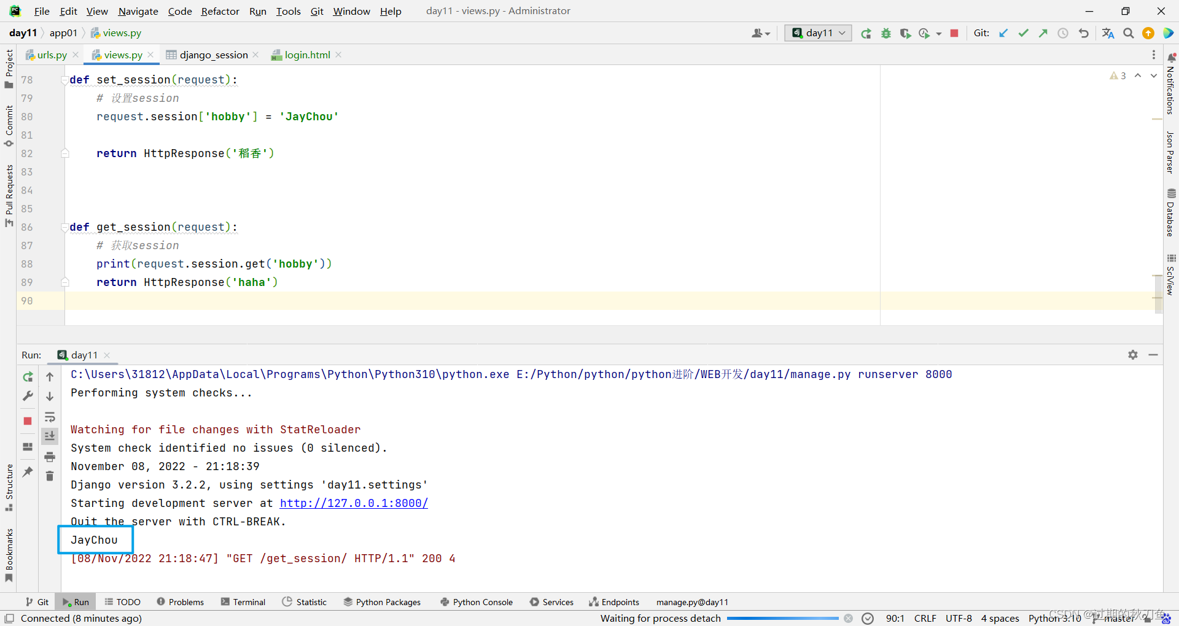Toggle soft-wrap in Run console
This screenshot has height=626, width=1179.
point(50,417)
